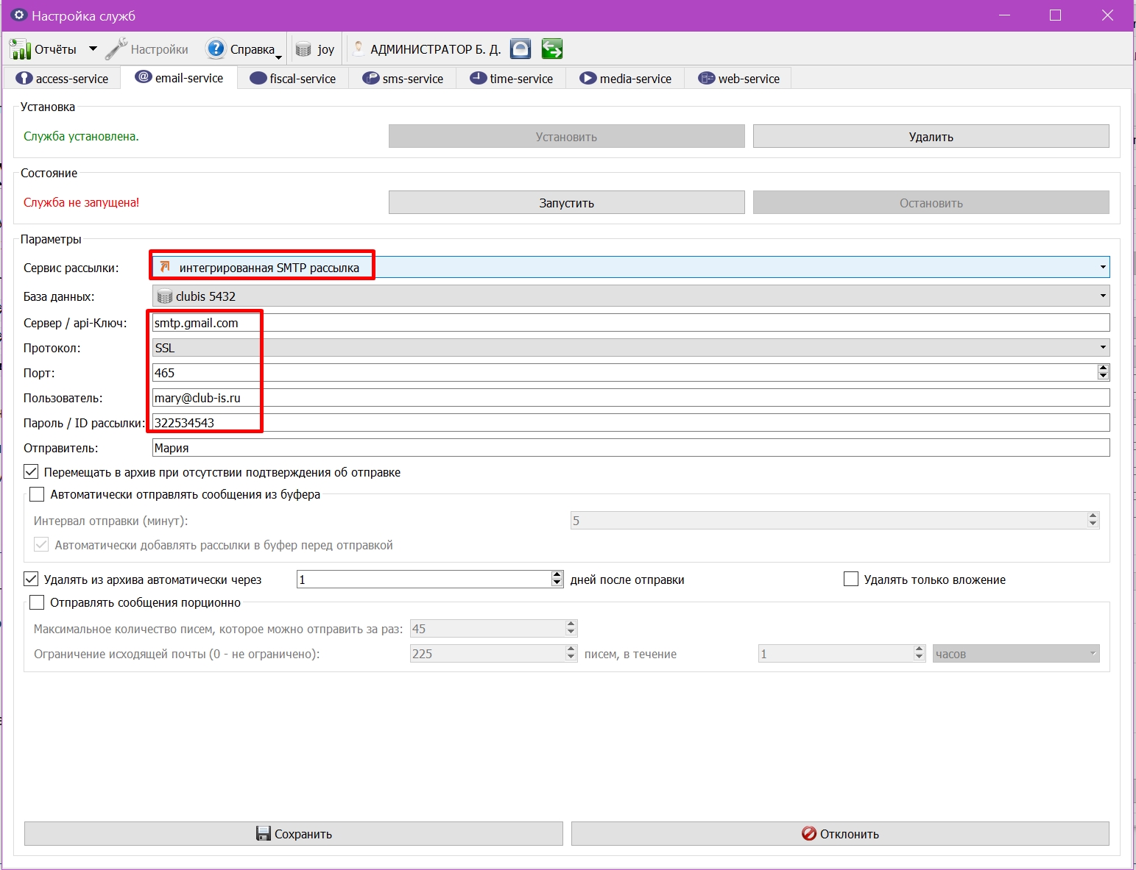Open the Протокол SSL dropdown
1136x870 pixels.
click(631, 347)
